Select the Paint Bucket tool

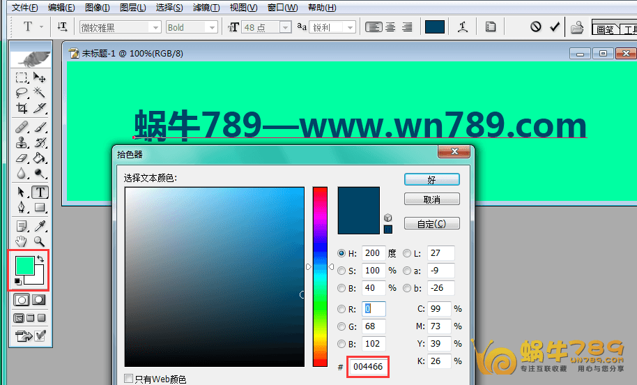40,158
